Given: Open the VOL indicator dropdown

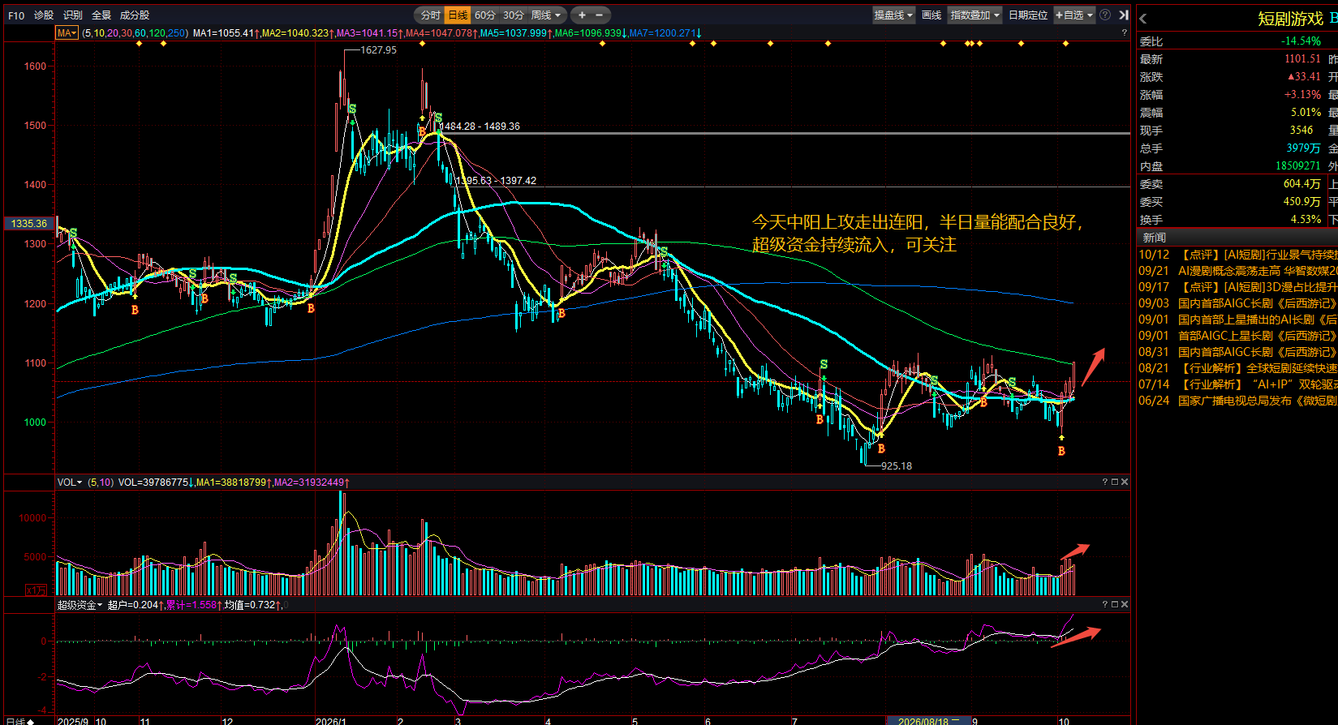Looking at the screenshot, I should [x=69, y=482].
